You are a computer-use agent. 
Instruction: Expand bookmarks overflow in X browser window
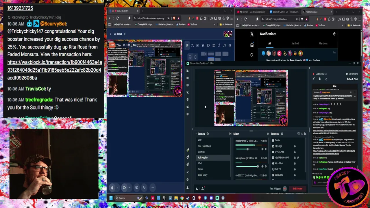[343, 25]
